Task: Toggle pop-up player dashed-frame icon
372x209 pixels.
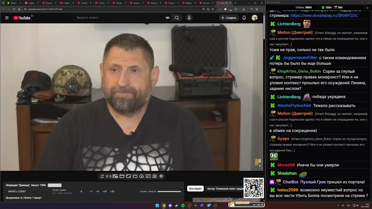Action: click(135, 176)
